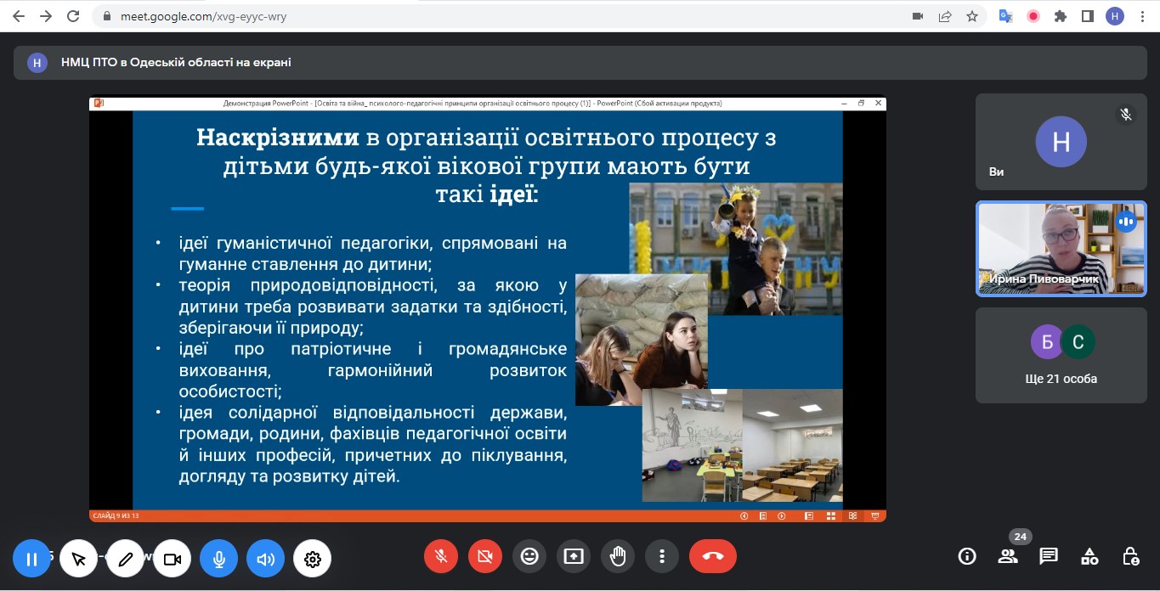This screenshot has height=591, width=1160.
Task: Raise hand in the meeting
Action: (618, 556)
